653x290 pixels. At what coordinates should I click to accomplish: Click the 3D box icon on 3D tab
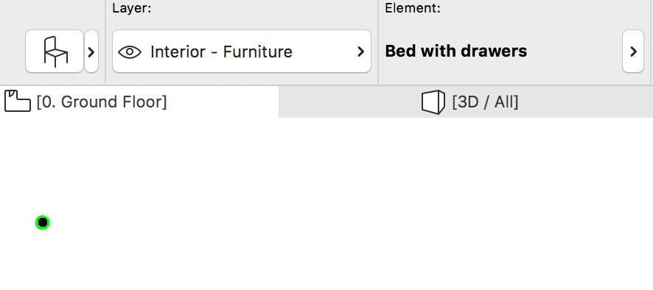[x=433, y=102]
